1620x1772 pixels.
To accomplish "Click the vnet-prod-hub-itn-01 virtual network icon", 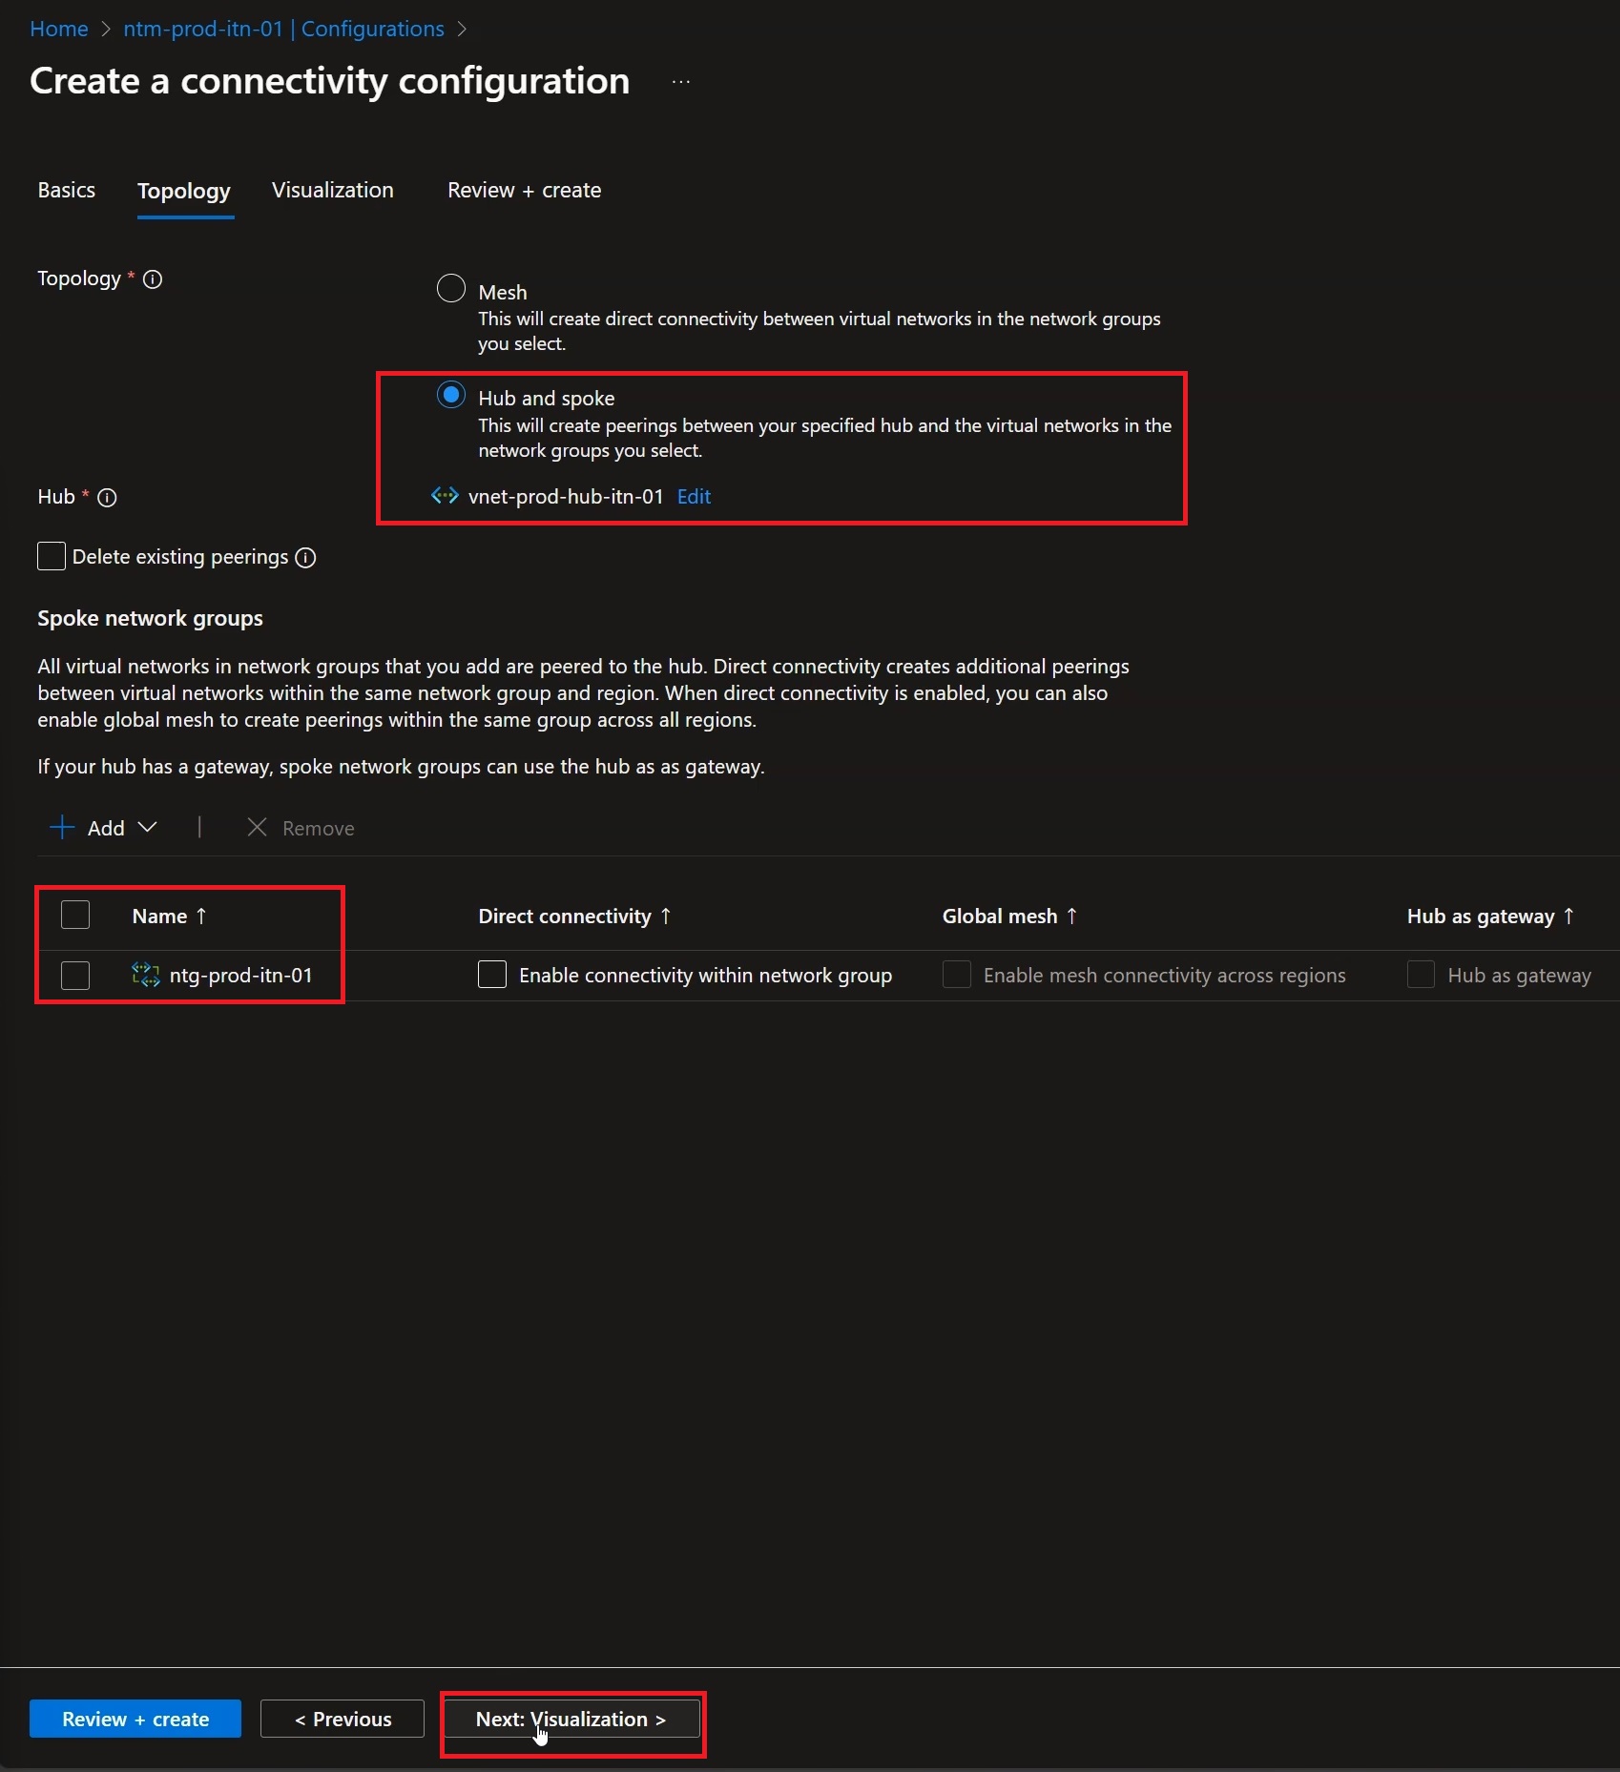I will (445, 496).
